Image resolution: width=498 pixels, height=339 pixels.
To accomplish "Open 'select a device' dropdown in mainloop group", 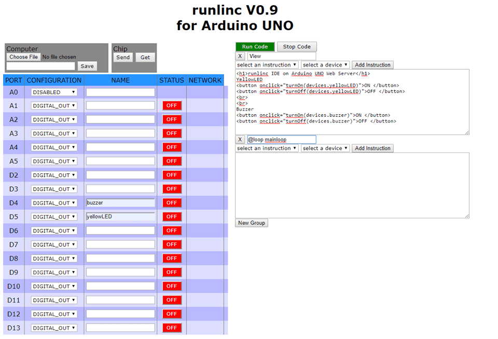I will coord(325,148).
